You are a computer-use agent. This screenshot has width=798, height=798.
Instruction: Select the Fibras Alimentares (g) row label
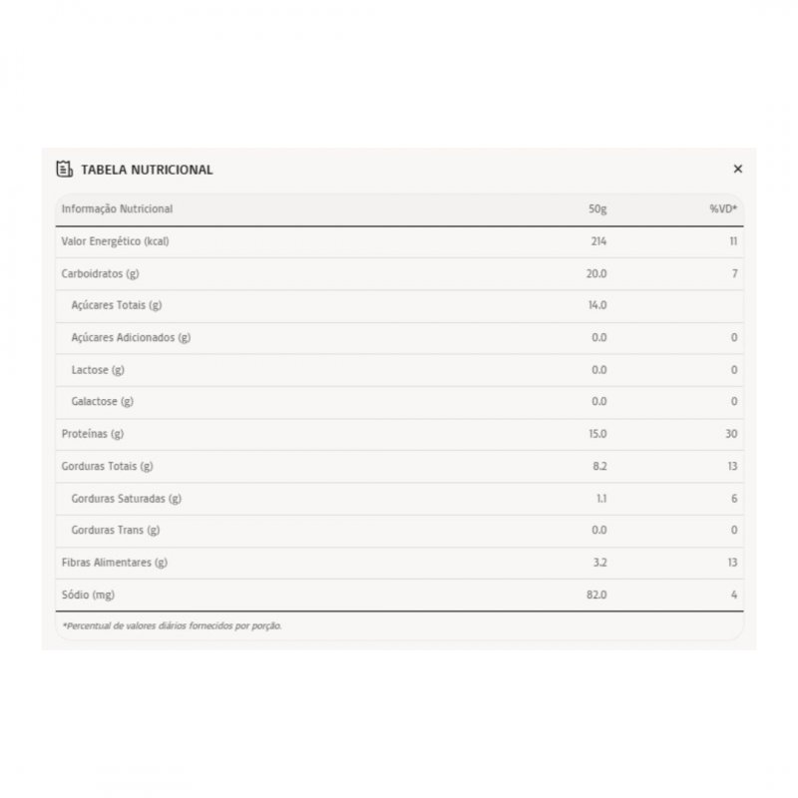click(x=115, y=563)
